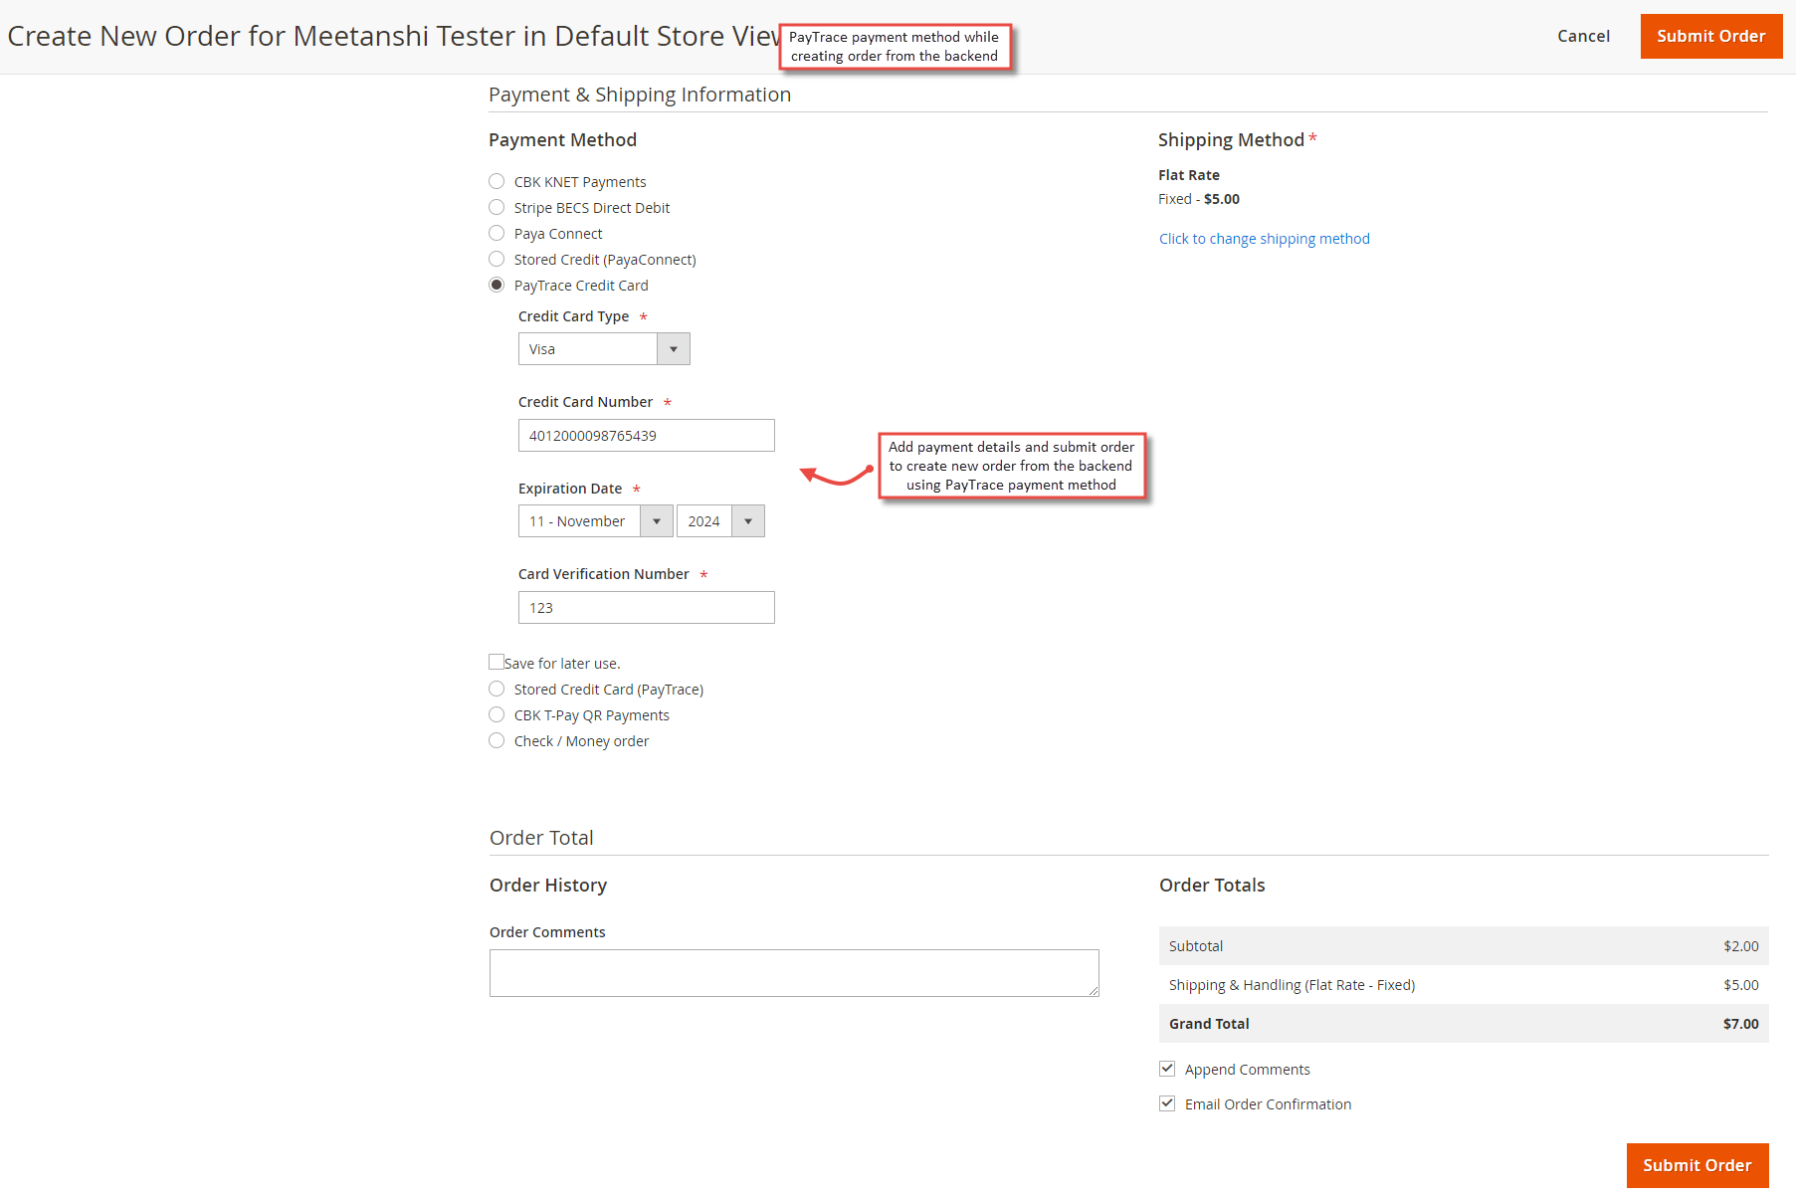
Task: Pick the Stored Credit (PayaConnect) option
Action: coord(497,259)
